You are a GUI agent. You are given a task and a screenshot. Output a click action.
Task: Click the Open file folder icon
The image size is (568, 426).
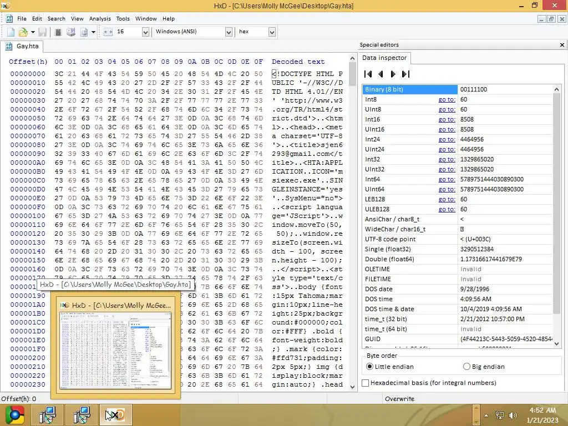pos(23,32)
